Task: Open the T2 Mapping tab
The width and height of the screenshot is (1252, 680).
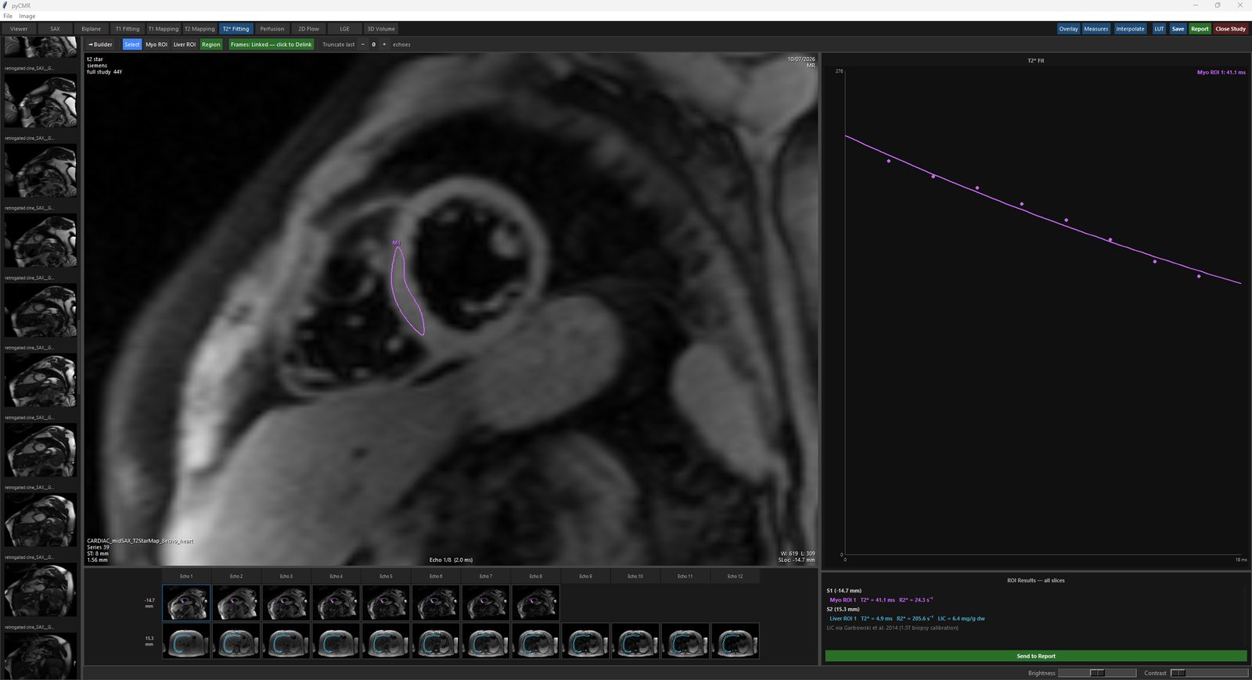Action: tap(200, 29)
